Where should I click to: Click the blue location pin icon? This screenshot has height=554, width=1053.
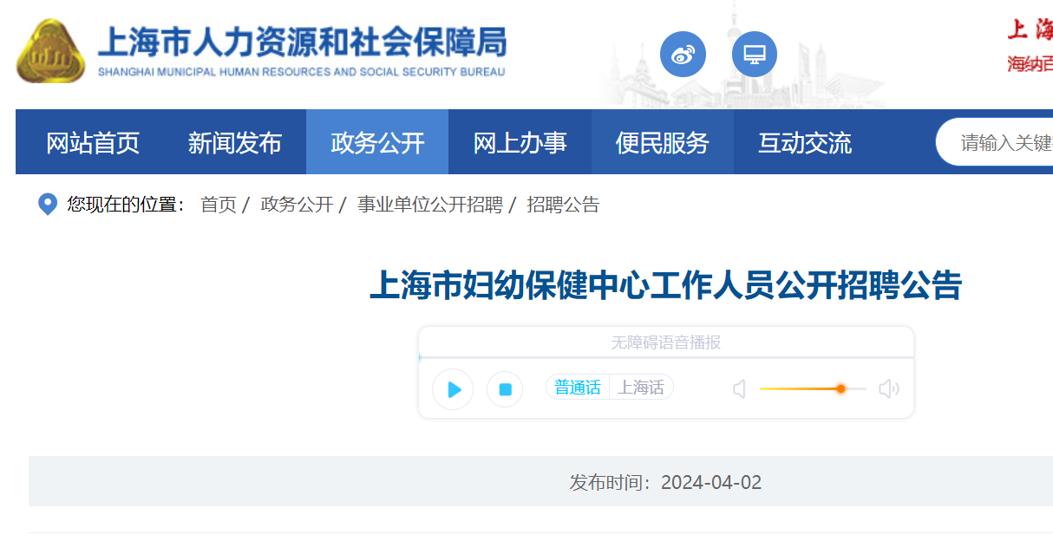point(48,205)
